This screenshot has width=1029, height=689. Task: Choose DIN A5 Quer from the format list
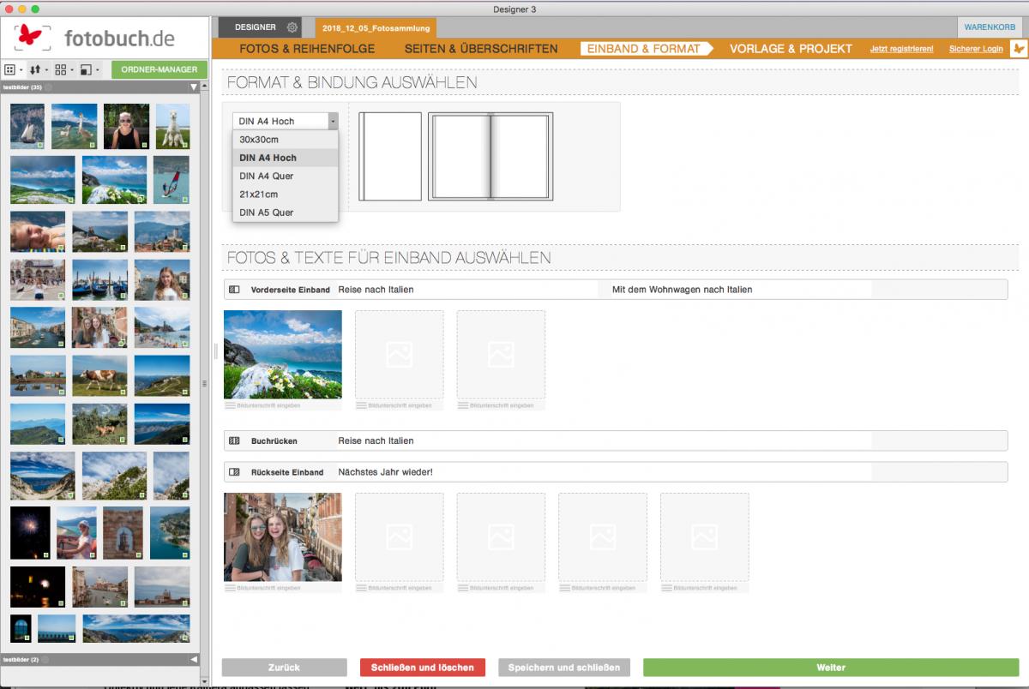pos(286,213)
